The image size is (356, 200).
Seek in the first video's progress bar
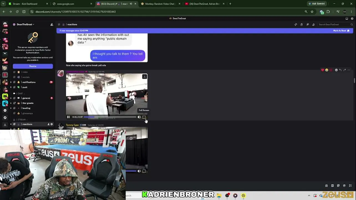point(110,117)
